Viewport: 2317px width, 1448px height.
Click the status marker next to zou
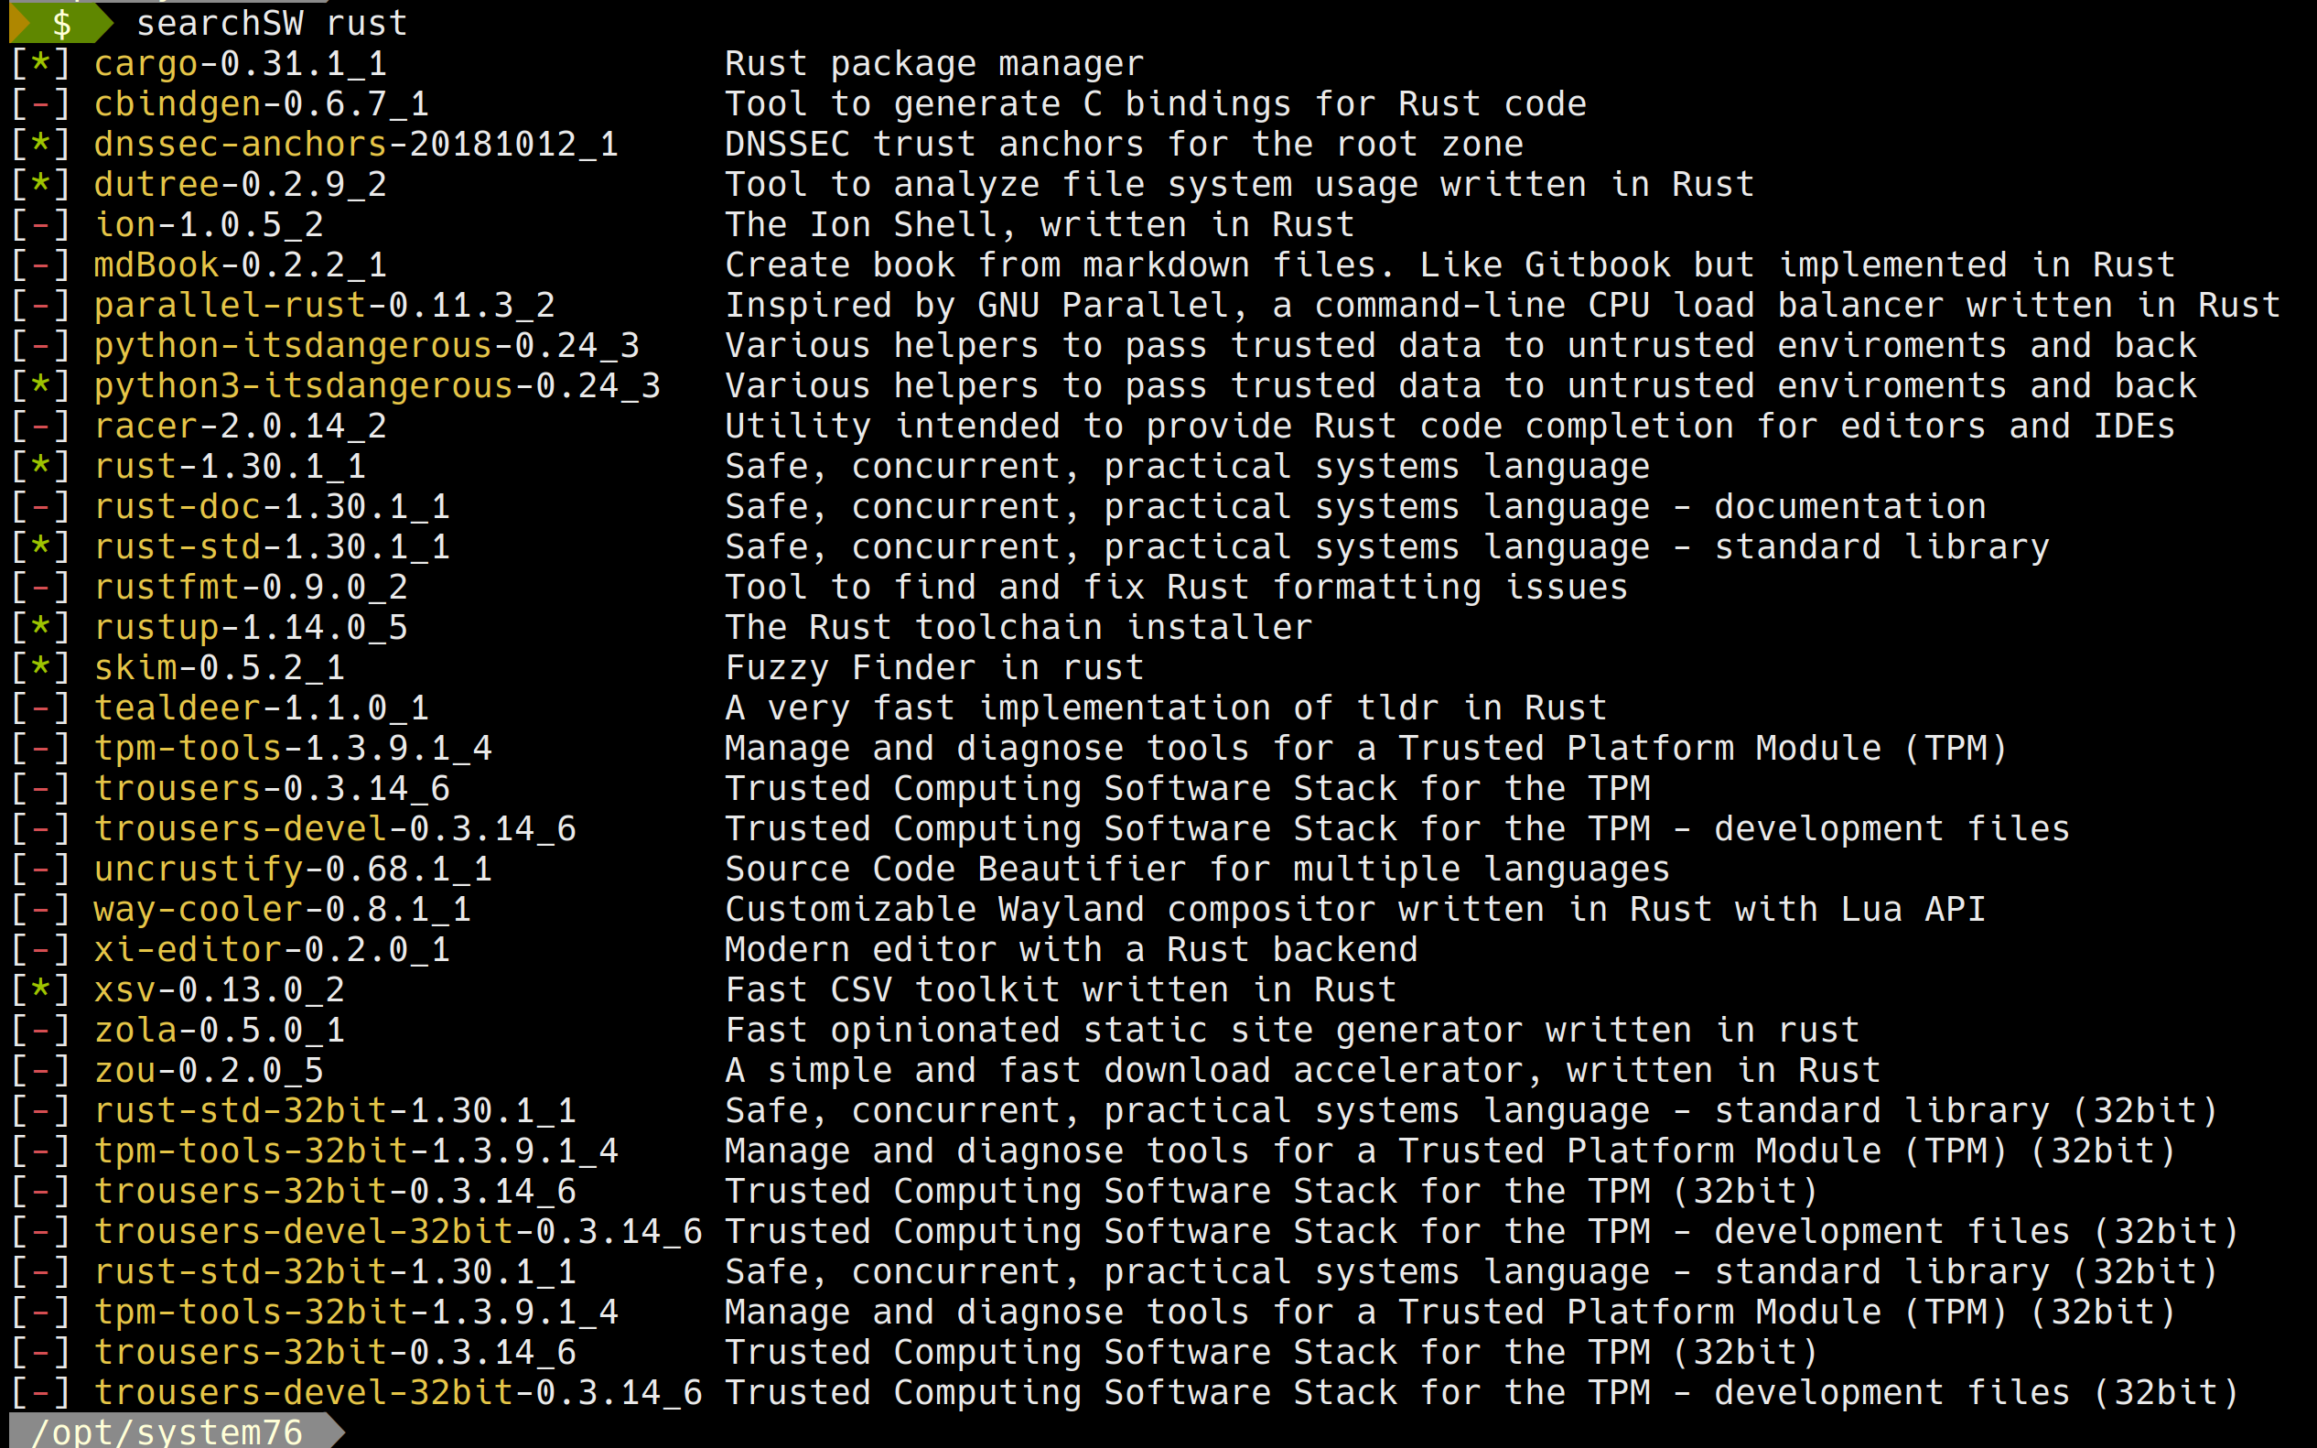(x=40, y=1071)
